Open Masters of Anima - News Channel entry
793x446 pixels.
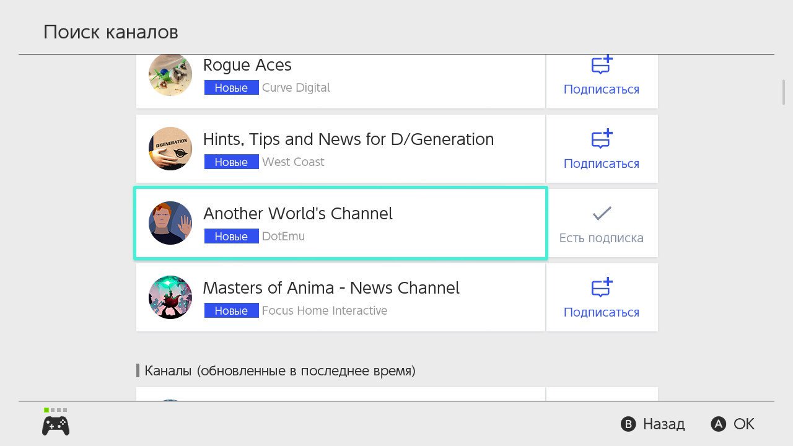click(x=341, y=297)
